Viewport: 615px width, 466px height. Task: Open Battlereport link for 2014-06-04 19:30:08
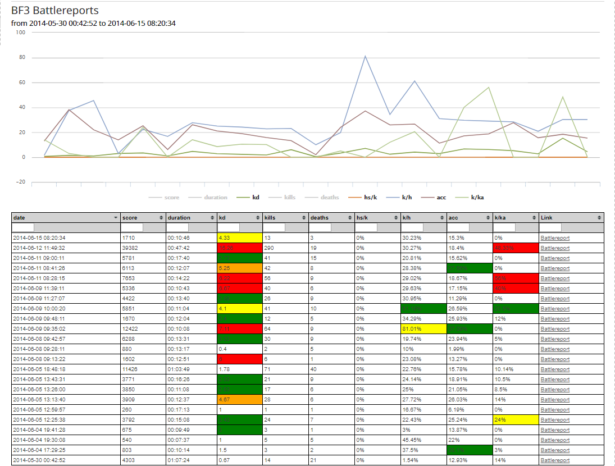click(x=555, y=440)
